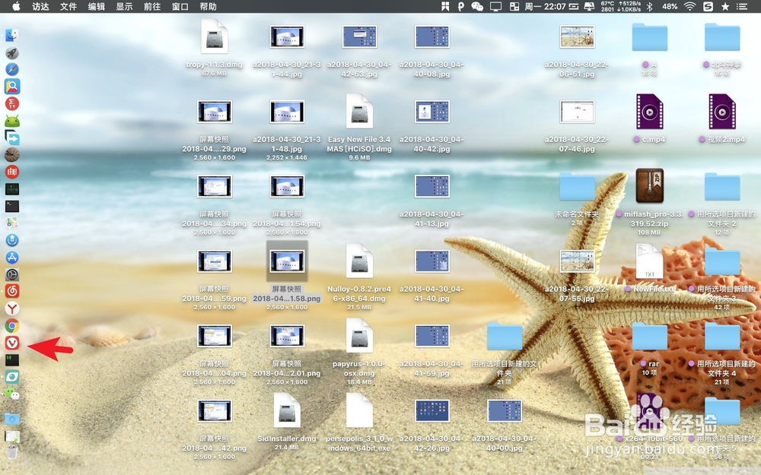Click WeChat status icon in menu bar

[x=477, y=6]
